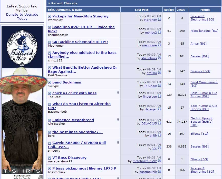Viewport: 222px width, 179px height.
Task: Click Ads by Google info icon
Action: coord(41,177)
